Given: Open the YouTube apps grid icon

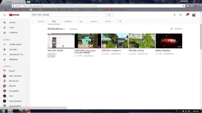Looking at the screenshot, I should tap(181, 15).
